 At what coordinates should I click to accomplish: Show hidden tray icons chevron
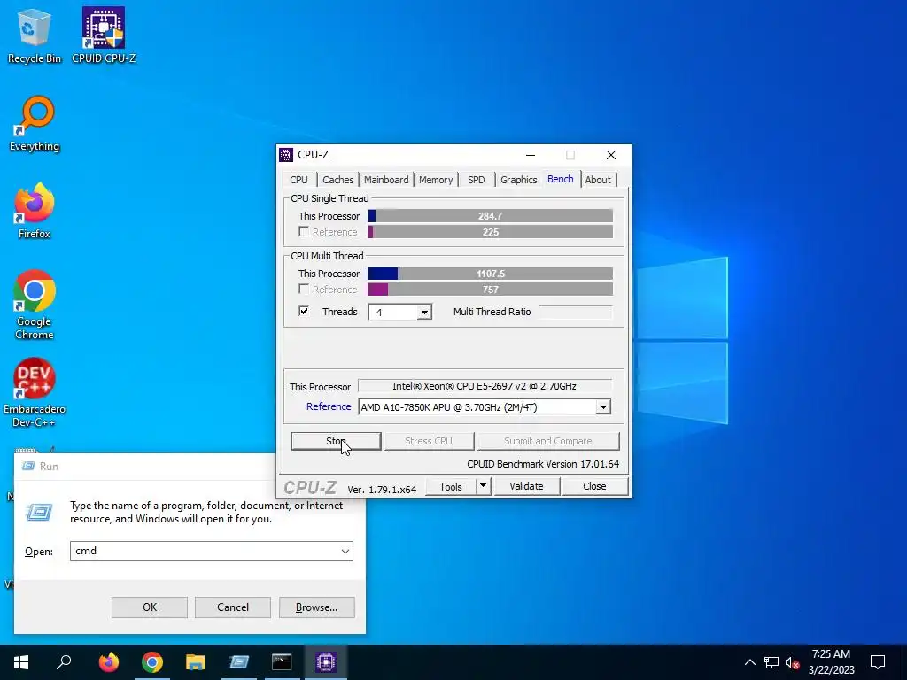[749, 662]
